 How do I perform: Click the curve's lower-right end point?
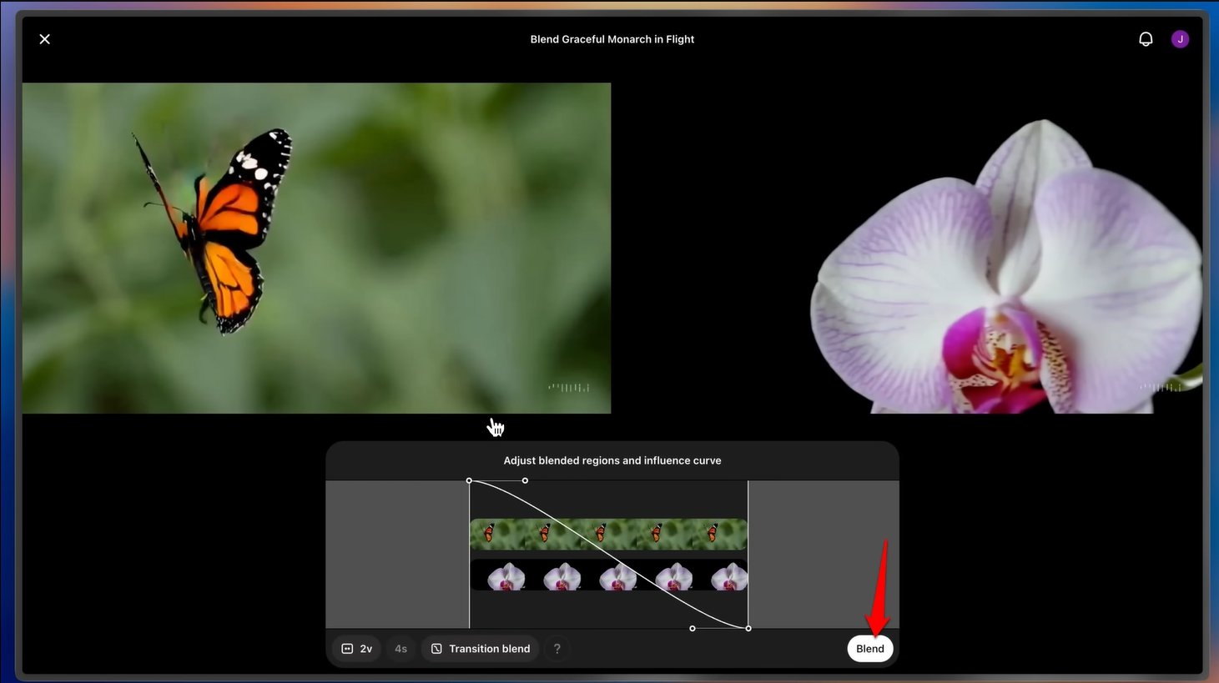[748, 628]
